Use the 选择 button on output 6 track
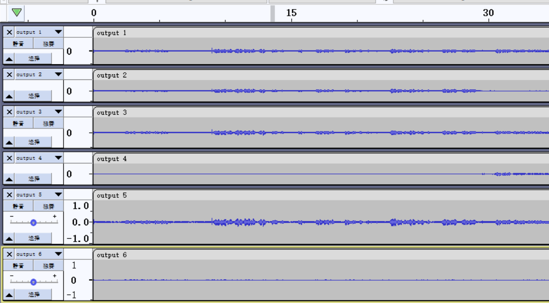549x303 pixels. point(33,294)
